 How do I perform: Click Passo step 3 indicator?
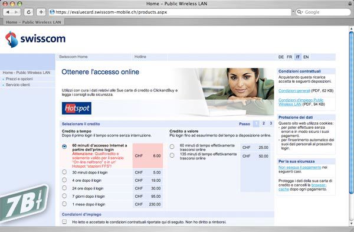(x=271, y=123)
